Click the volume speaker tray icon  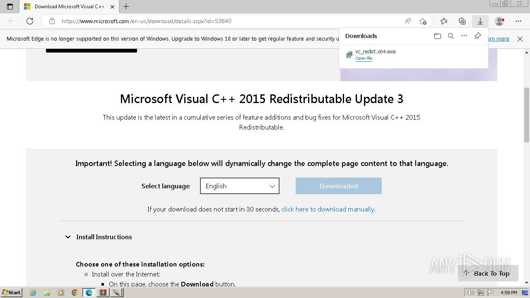pos(471,293)
